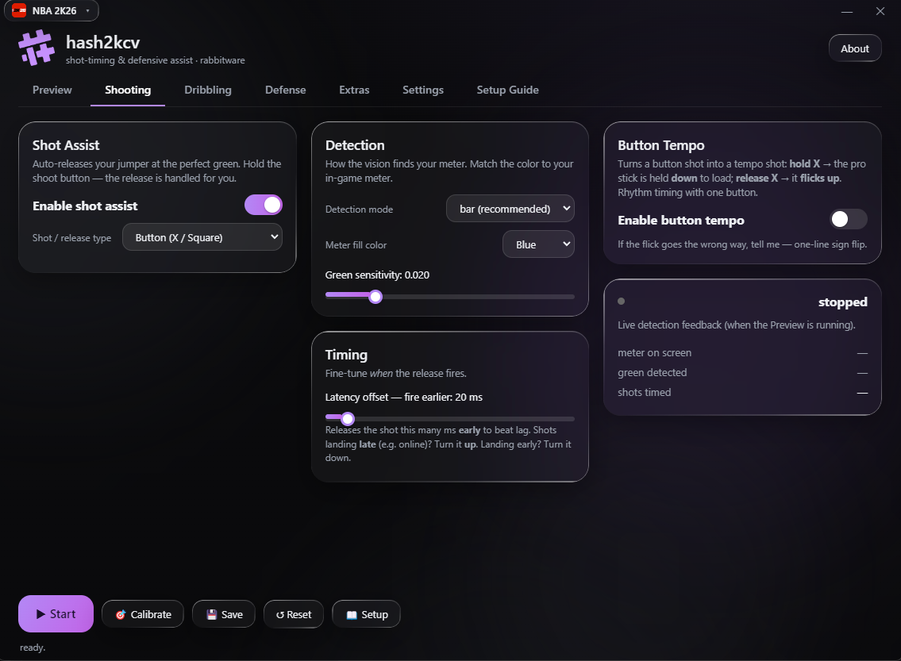This screenshot has height=661, width=901.
Task: Start the assist with the Start button
Action: point(56,614)
